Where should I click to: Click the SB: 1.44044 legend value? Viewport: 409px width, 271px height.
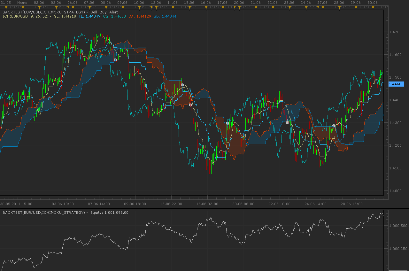pos(165,16)
